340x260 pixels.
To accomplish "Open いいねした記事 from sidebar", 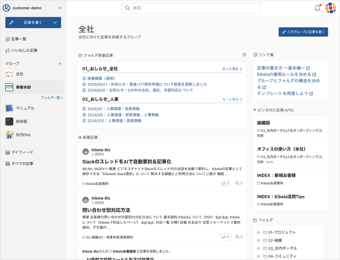I will point(24,50).
